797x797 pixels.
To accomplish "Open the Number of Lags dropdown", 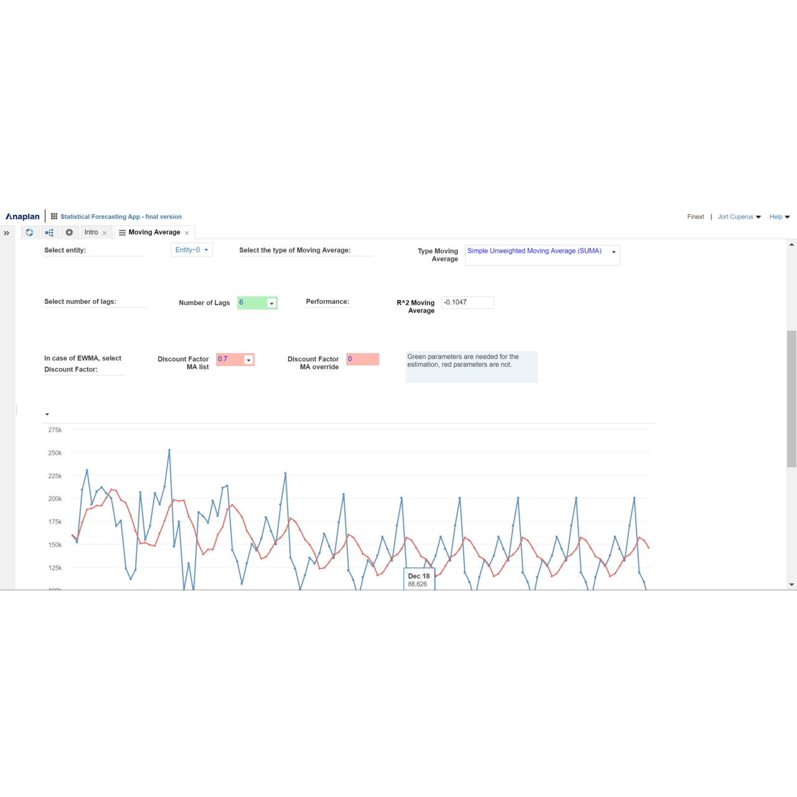I will (271, 303).
